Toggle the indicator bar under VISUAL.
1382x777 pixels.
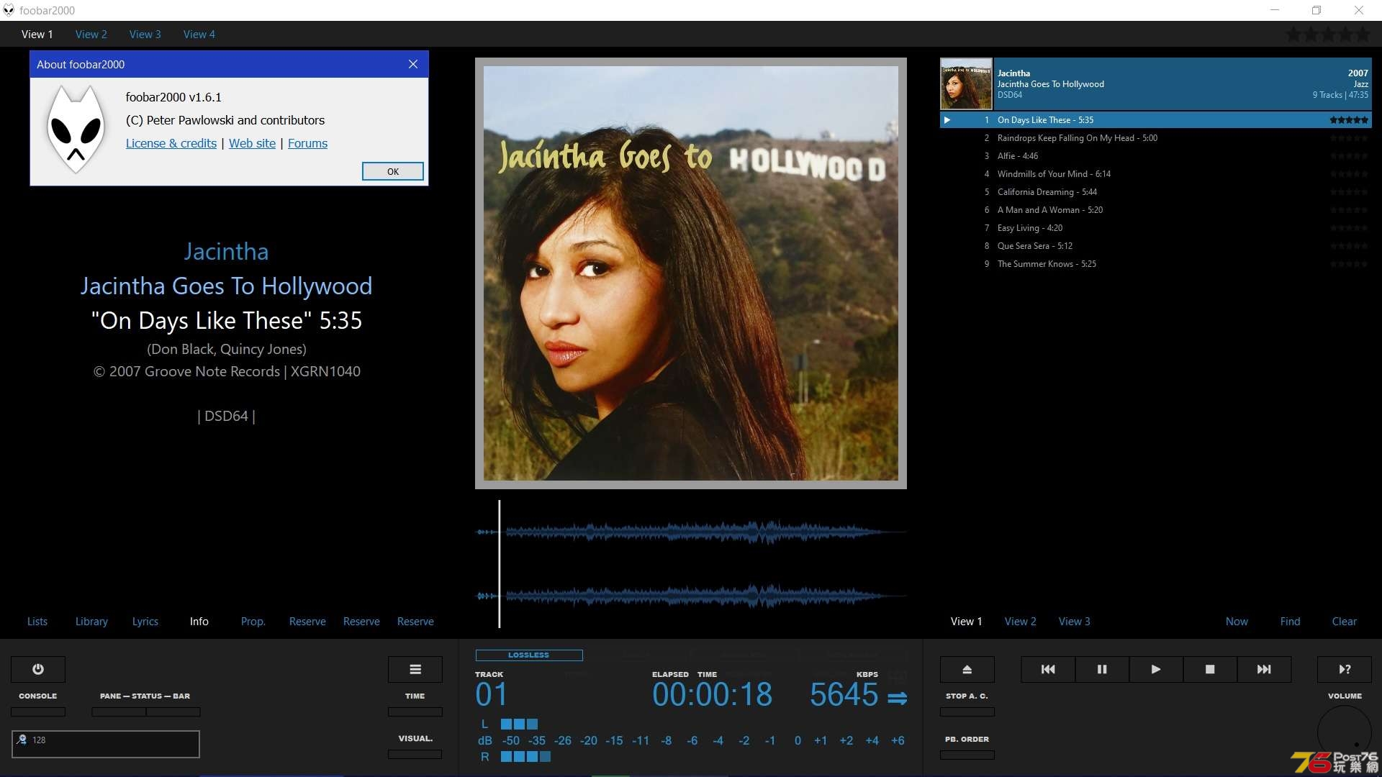(x=415, y=754)
